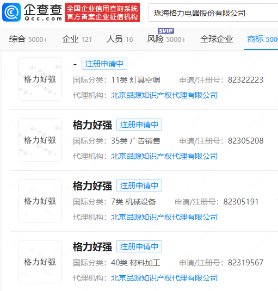Open agency link 北京品源知识产权代理有限公司 for 82322223
Image resolution: width=278 pixels, height=291 pixels.
pyautogui.click(x=164, y=95)
